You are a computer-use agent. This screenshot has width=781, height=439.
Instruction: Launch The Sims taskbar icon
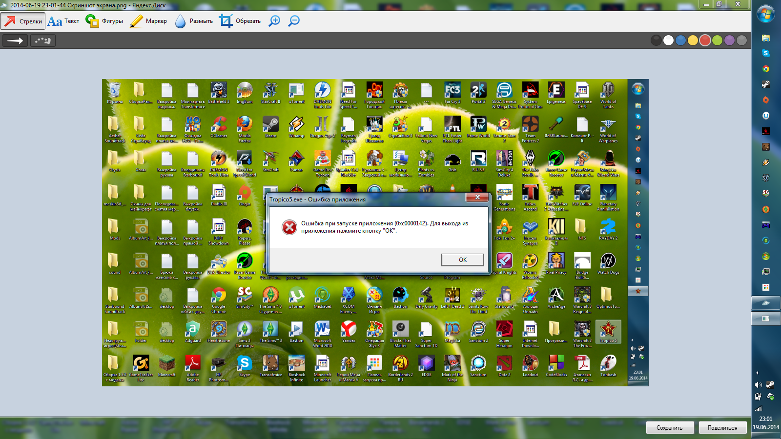point(766,209)
